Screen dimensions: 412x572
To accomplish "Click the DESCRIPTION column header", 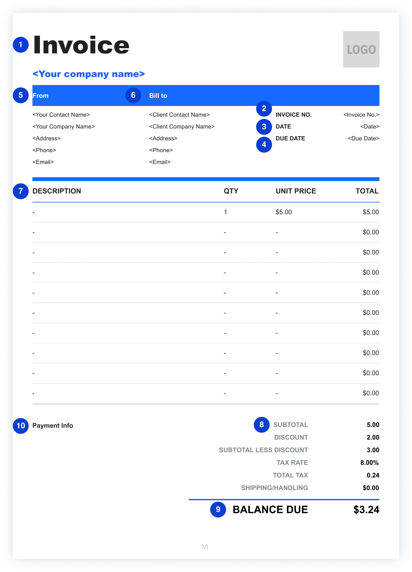I will (57, 191).
